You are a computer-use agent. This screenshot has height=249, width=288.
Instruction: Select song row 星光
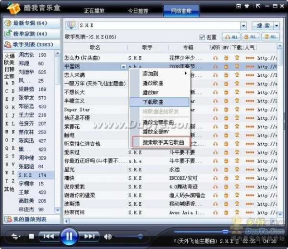pyautogui.click(x=170, y=169)
